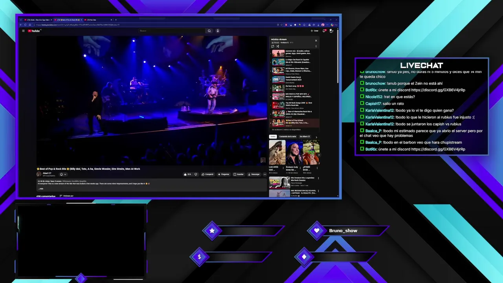503x283 pixels.
Task: Open Eminem truly loves his short
Action: click(294, 153)
